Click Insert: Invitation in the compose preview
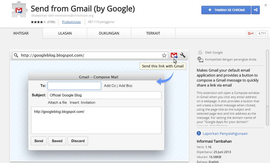 point(82,102)
